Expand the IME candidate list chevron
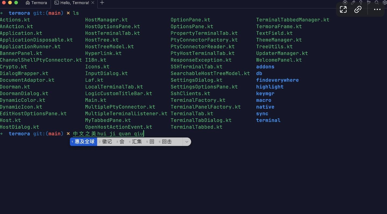This screenshot has height=214, width=387. 187,142
